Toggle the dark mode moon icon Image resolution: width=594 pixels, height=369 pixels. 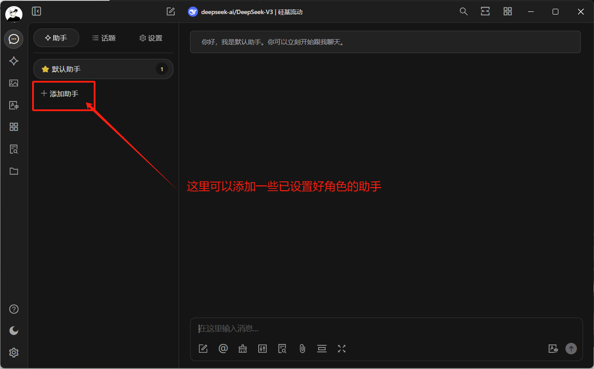(14, 330)
